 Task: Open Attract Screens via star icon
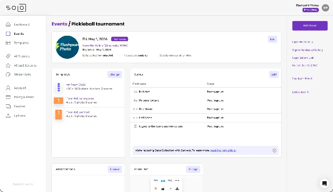click(x=8, y=66)
